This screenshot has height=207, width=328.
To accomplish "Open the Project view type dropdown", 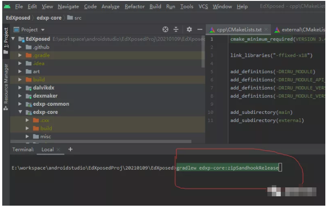I will (x=43, y=30).
